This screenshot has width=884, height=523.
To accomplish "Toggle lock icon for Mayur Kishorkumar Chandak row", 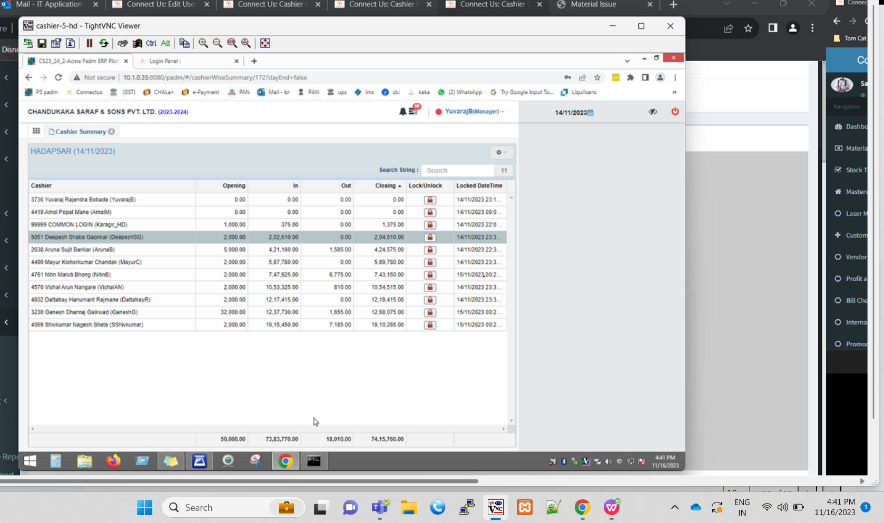I will point(430,262).
